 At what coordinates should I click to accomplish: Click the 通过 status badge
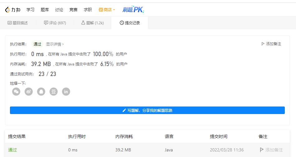pos(37,44)
